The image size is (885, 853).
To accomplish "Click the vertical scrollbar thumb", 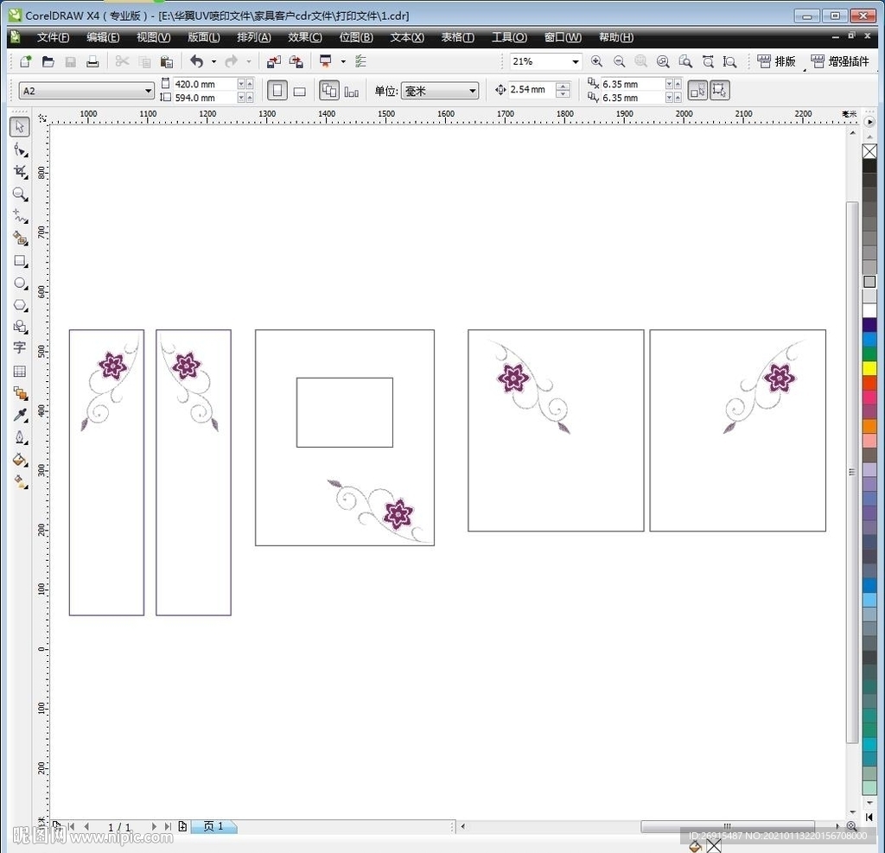I will (x=851, y=472).
